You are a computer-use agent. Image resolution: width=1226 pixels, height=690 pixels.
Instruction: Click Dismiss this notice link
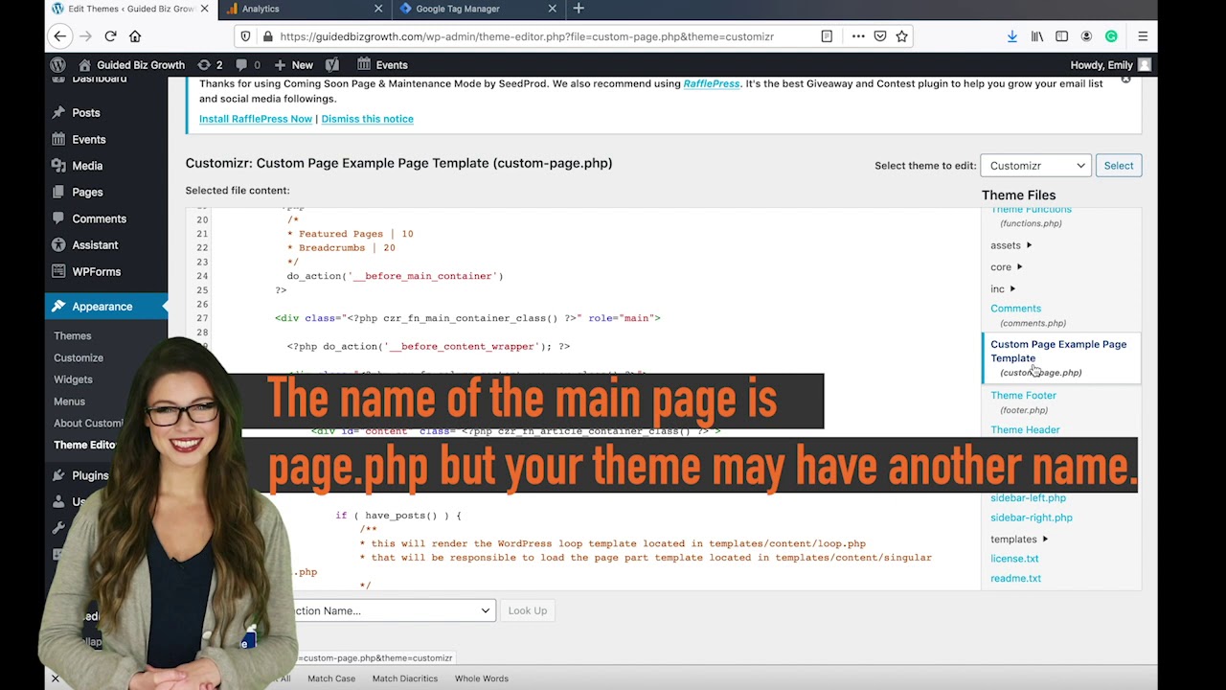(x=368, y=119)
